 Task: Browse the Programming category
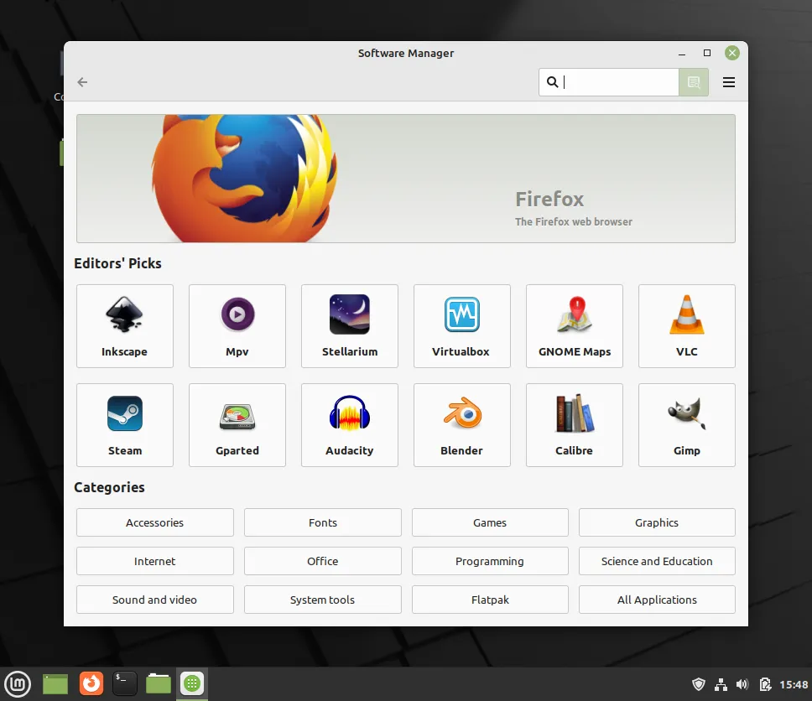(x=490, y=561)
